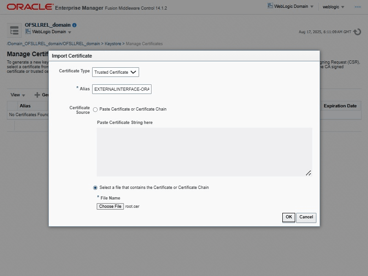Click the WebLogic Domain icon in header
The image size is (368, 276).
(270, 6)
